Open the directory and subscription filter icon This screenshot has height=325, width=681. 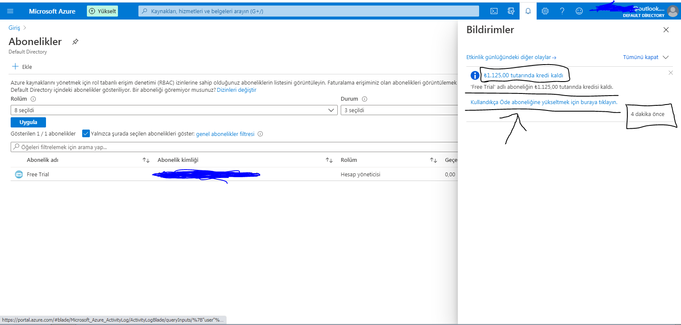pyautogui.click(x=511, y=11)
